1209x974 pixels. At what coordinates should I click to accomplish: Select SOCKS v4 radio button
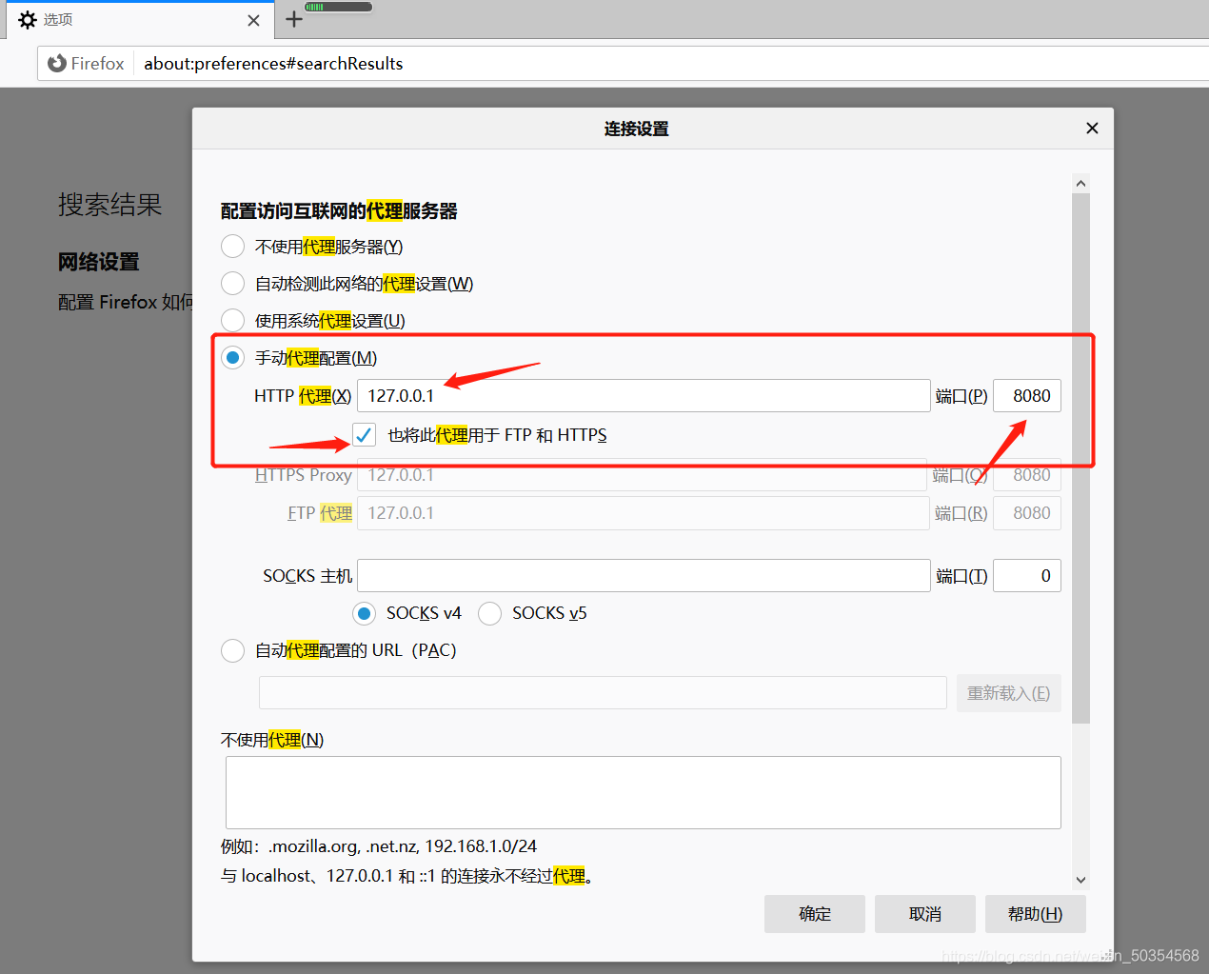pos(364,613)
